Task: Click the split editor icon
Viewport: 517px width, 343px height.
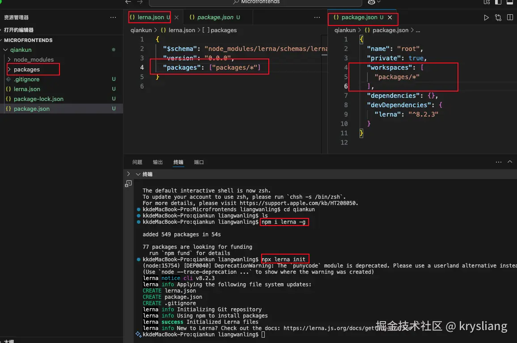Action: (x=510, y=17)
